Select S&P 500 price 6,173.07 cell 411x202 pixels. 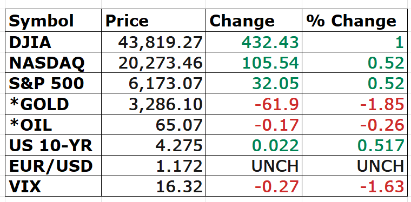coord(154,83)
